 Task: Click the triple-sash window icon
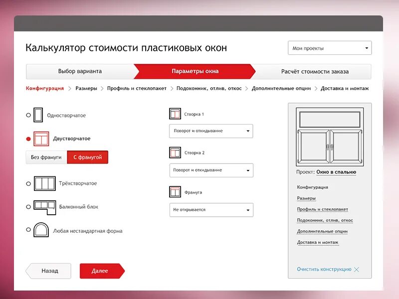coord(44,183)
